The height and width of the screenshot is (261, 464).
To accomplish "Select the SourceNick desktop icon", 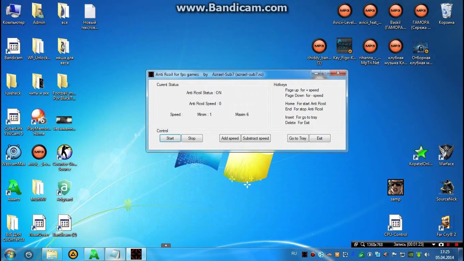I will (x=446, y=191).
